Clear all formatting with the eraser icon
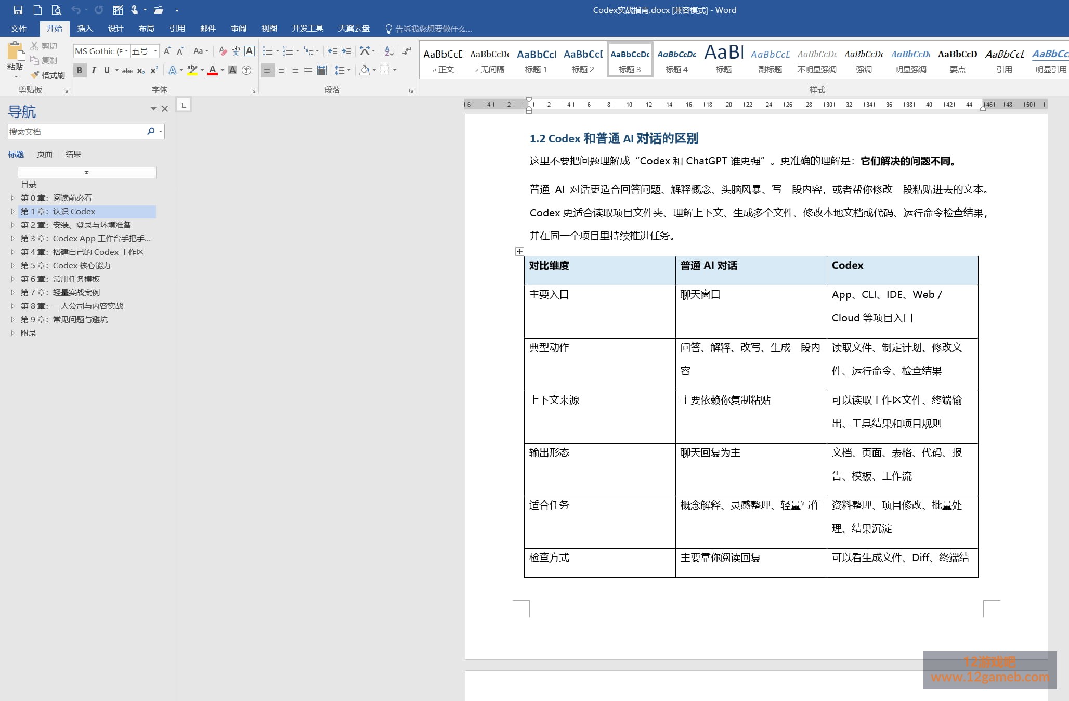 click(223, 51)
